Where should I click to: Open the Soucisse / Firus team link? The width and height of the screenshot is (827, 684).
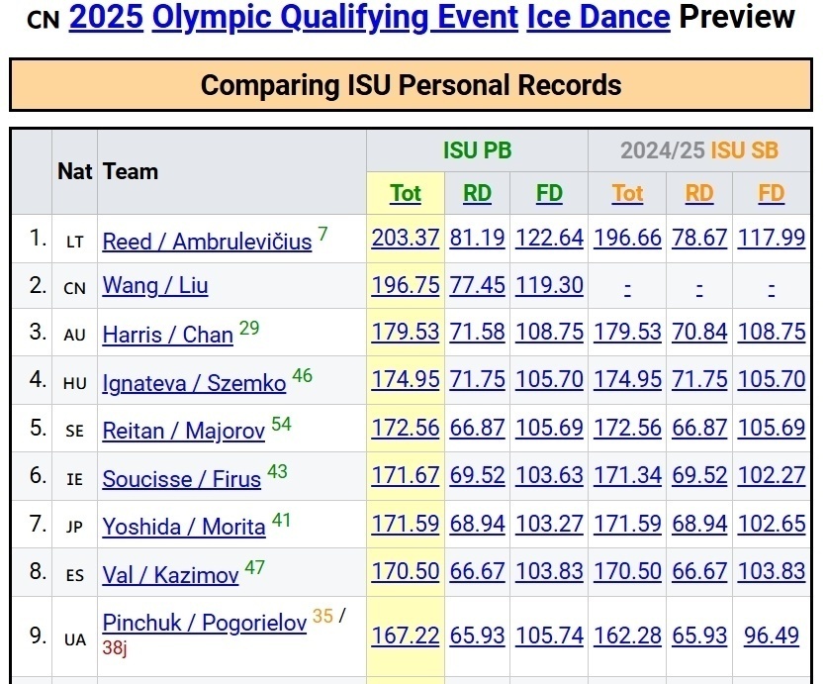click(182, 479)
